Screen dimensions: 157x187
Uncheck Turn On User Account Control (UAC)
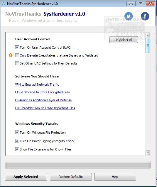coord(17,47)
